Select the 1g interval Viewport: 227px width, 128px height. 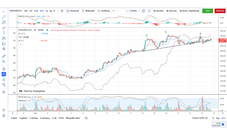46,11
